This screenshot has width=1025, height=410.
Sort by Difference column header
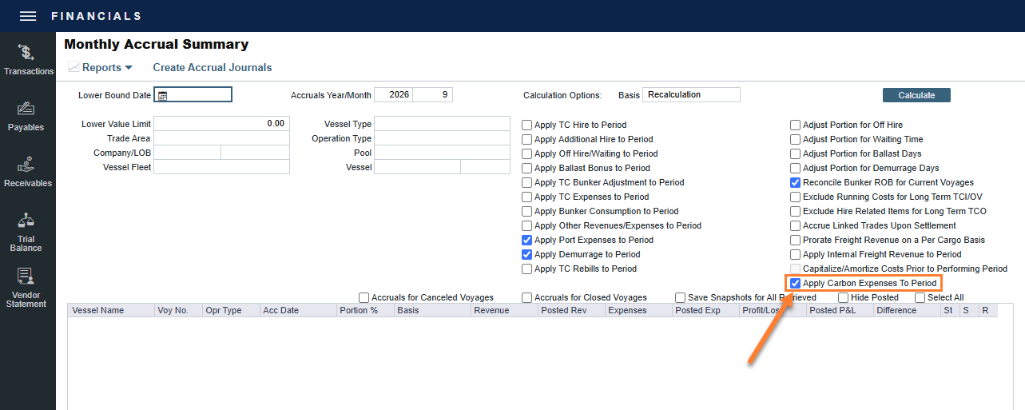[x=906, y=310]
